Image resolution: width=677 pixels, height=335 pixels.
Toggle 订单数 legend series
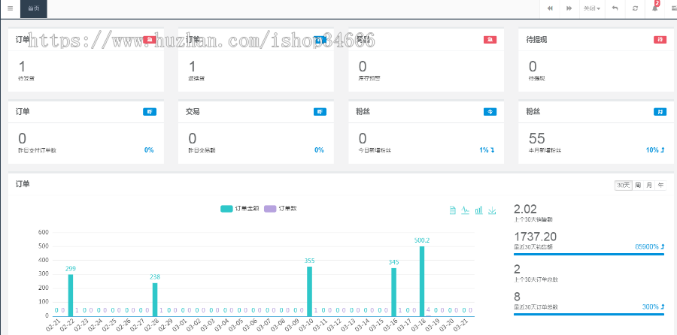point(281,209)
